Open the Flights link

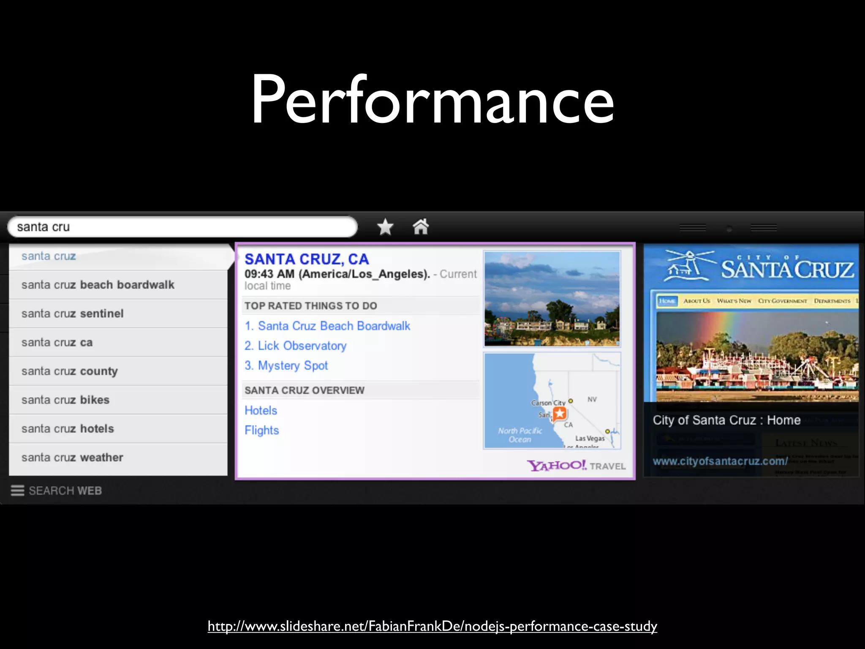tap(261, 430)
